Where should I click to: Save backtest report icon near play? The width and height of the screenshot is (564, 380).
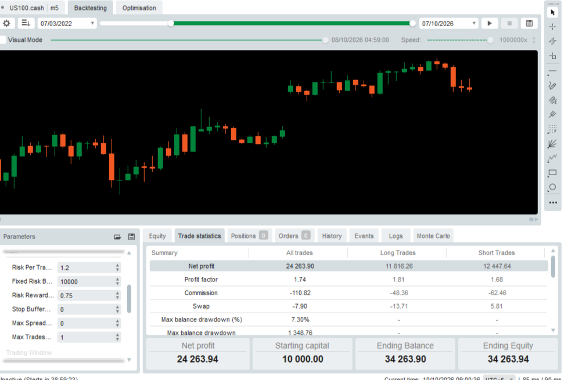(x=529, y=23)
